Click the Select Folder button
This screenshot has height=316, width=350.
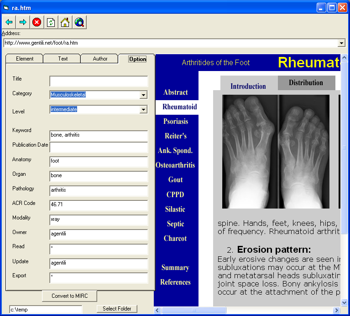click(x=117, y=309)
